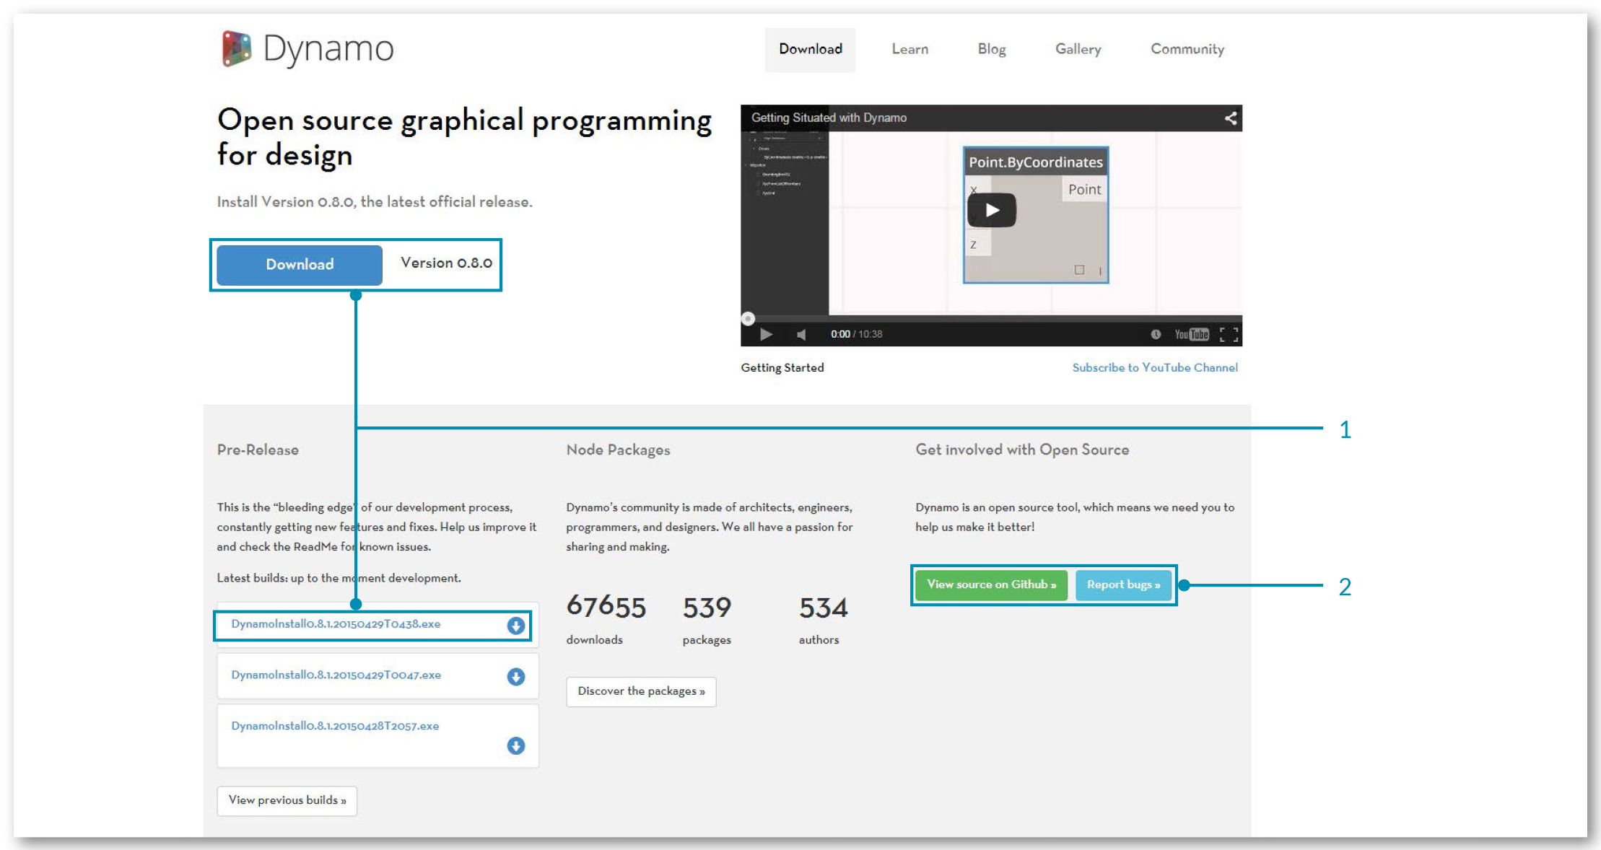Click the Play button on the video
Screen dimensions: 1601x850
[993, 209]
